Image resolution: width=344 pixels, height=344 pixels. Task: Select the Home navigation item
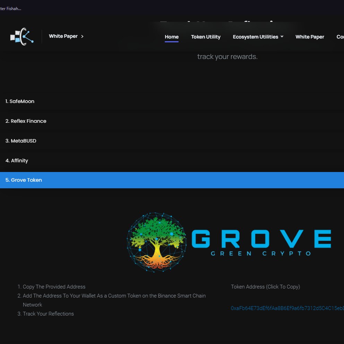pos(171,36)
